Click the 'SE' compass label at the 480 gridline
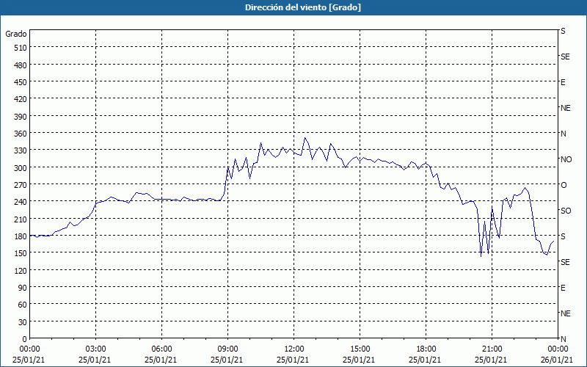 pos(565,57)
